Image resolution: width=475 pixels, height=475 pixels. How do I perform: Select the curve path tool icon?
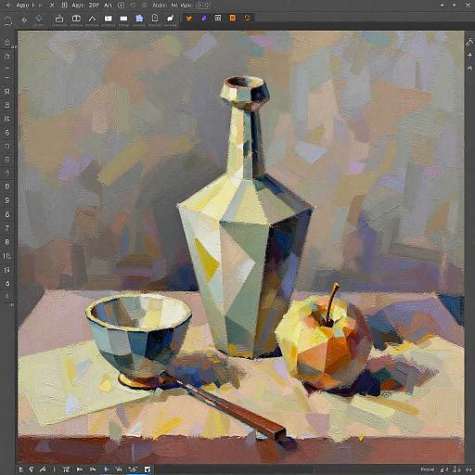[x=92, y=19]
